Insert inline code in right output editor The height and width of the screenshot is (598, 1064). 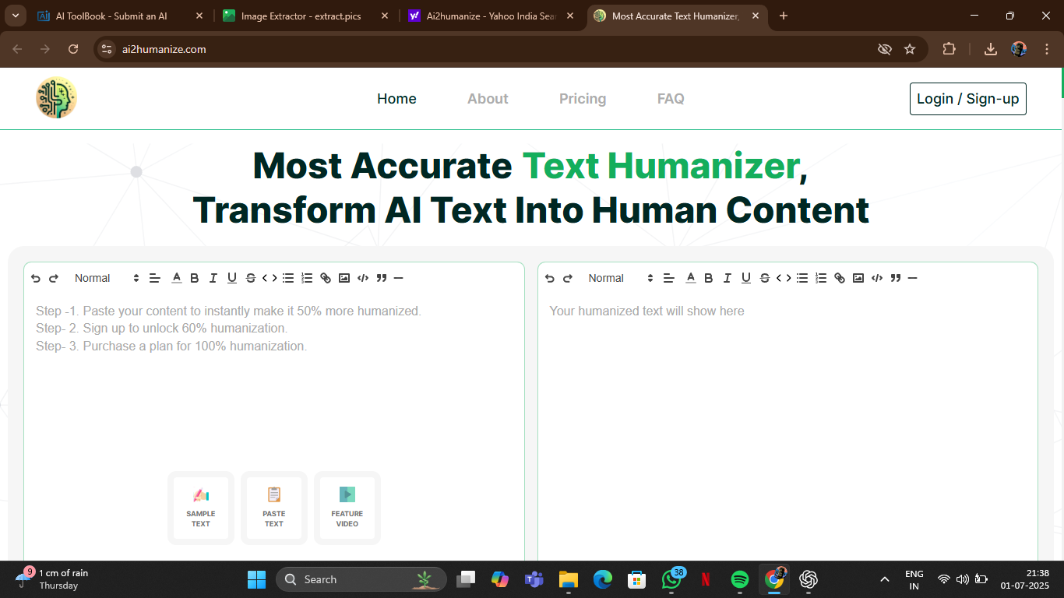click(784, 278)
